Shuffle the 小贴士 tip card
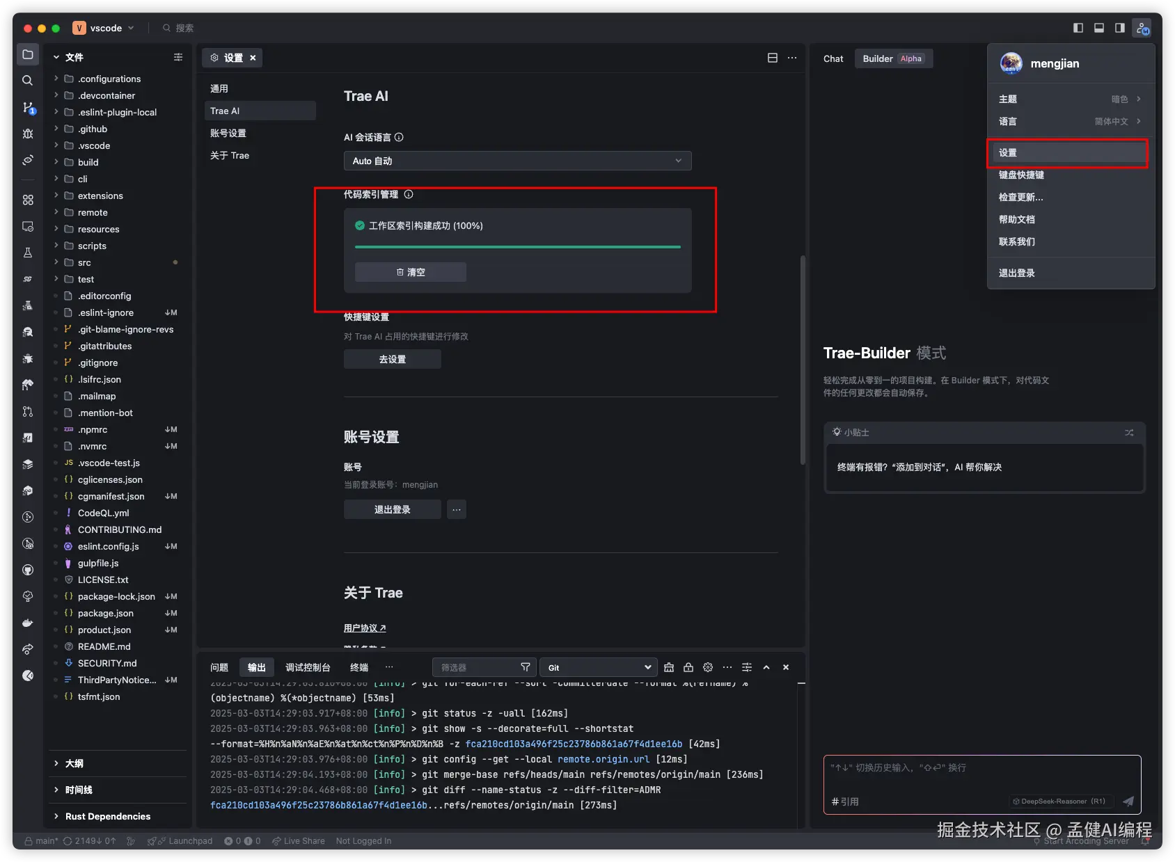The width and height of the screenshot is (1175, 862). pos(1129,433)
